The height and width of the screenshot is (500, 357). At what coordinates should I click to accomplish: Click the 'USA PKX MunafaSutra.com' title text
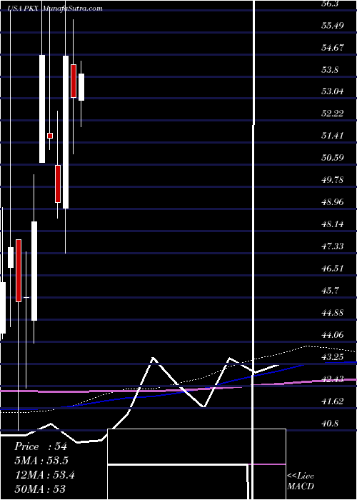point(56,9)
